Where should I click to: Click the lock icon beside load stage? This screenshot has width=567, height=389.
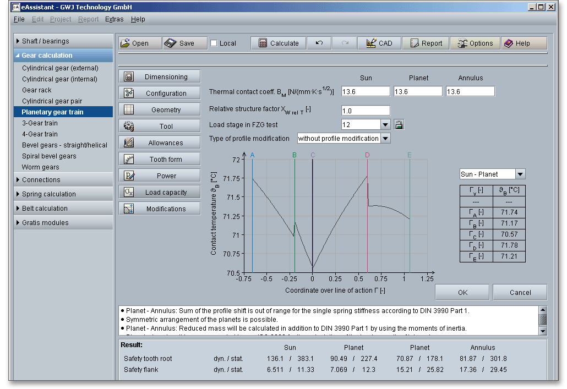point(399,125)
